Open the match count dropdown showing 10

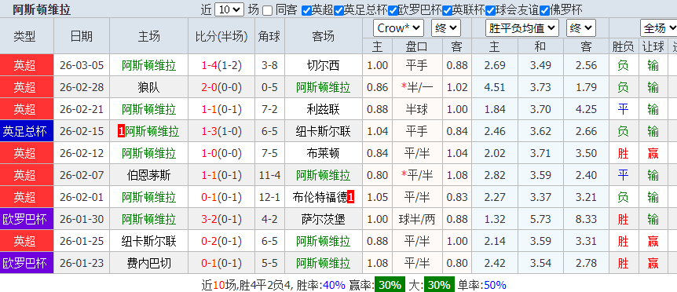pos(229,9)
